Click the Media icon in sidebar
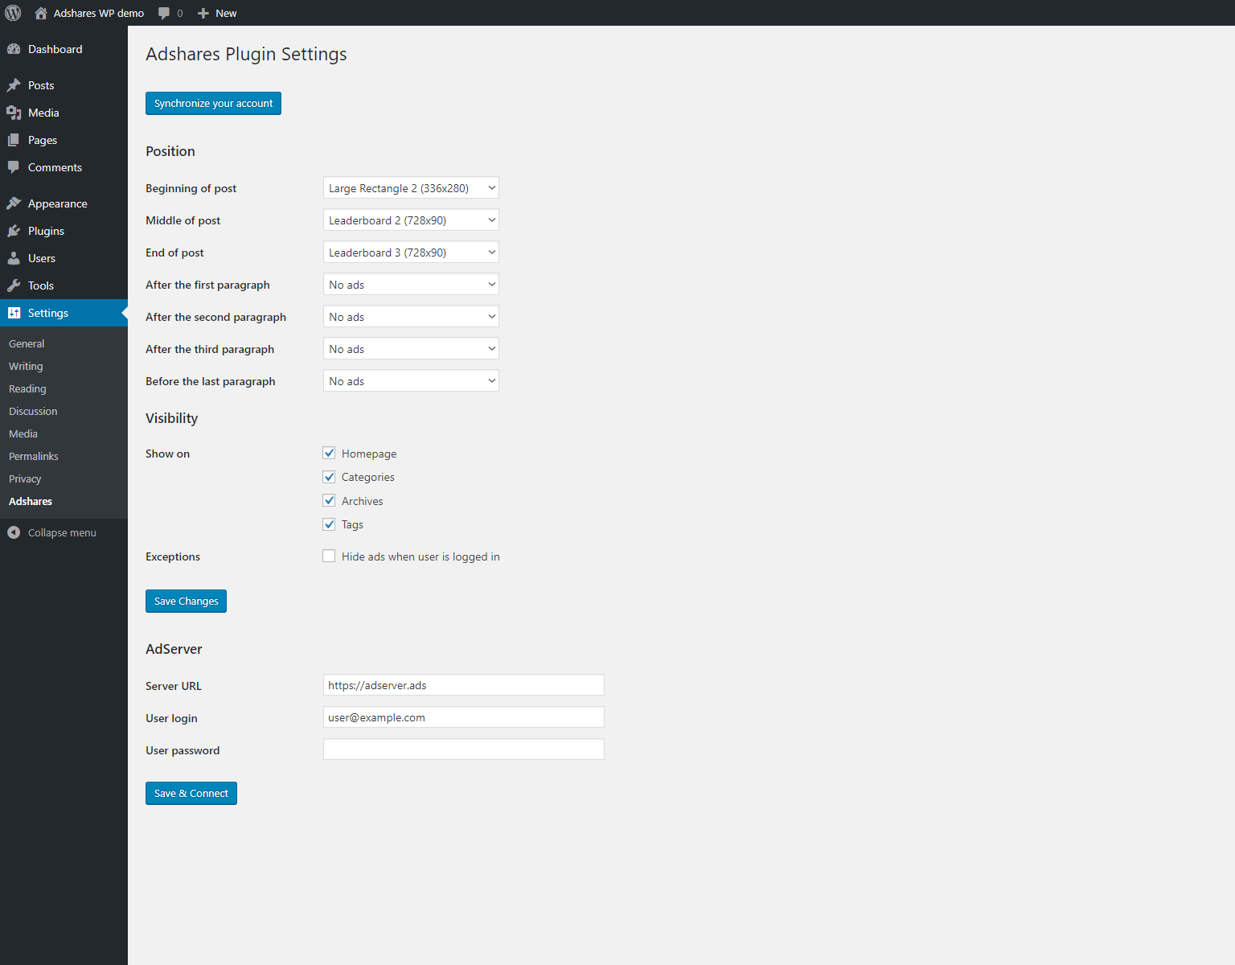 click(14, 113)
